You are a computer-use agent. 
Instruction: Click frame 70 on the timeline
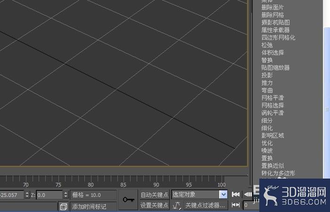click(25, 185)
